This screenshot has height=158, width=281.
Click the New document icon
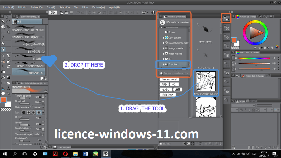tap(62, 13)
